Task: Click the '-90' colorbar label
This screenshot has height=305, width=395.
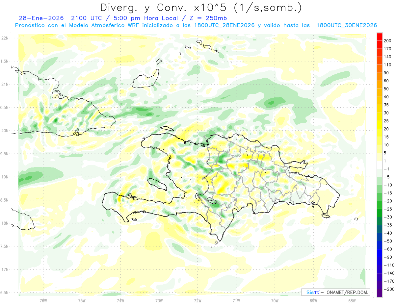Action: [388, 257]
